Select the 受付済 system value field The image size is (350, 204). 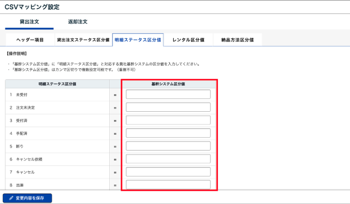coord(168,120)
